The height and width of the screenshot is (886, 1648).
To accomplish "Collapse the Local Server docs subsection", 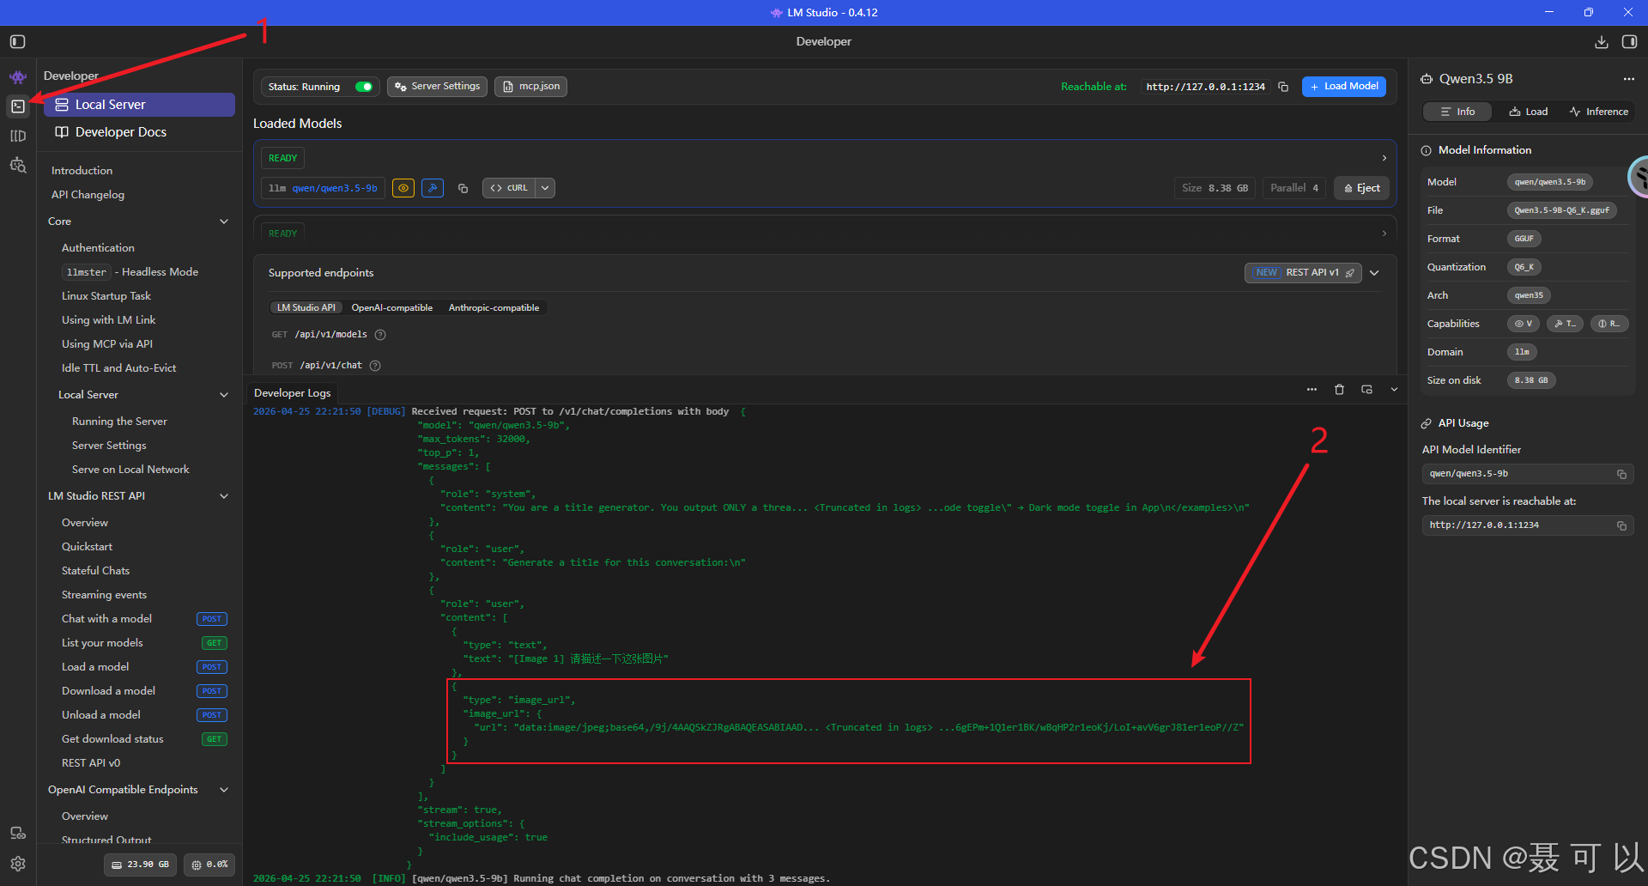I will click(224, 395).
